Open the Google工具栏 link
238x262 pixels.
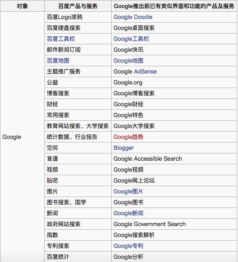point(131,39)
